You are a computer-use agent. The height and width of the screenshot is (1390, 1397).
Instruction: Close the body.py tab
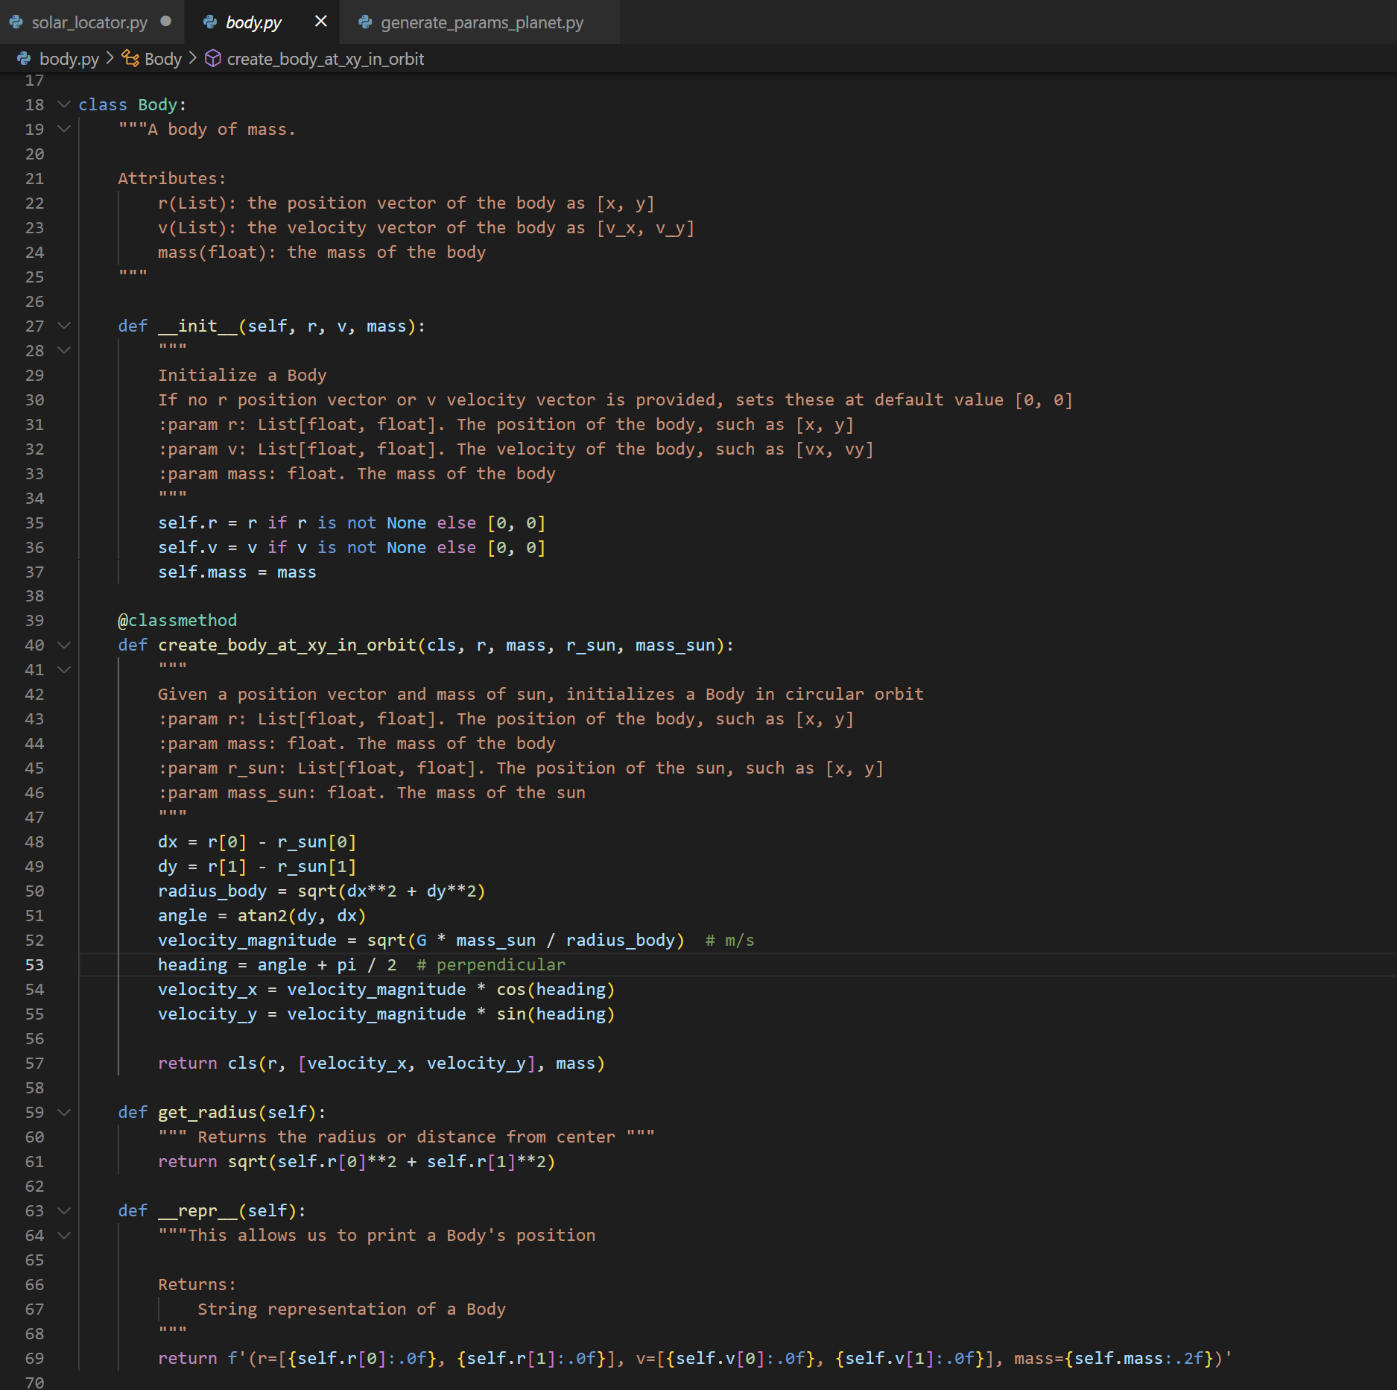tap(321, 22)
